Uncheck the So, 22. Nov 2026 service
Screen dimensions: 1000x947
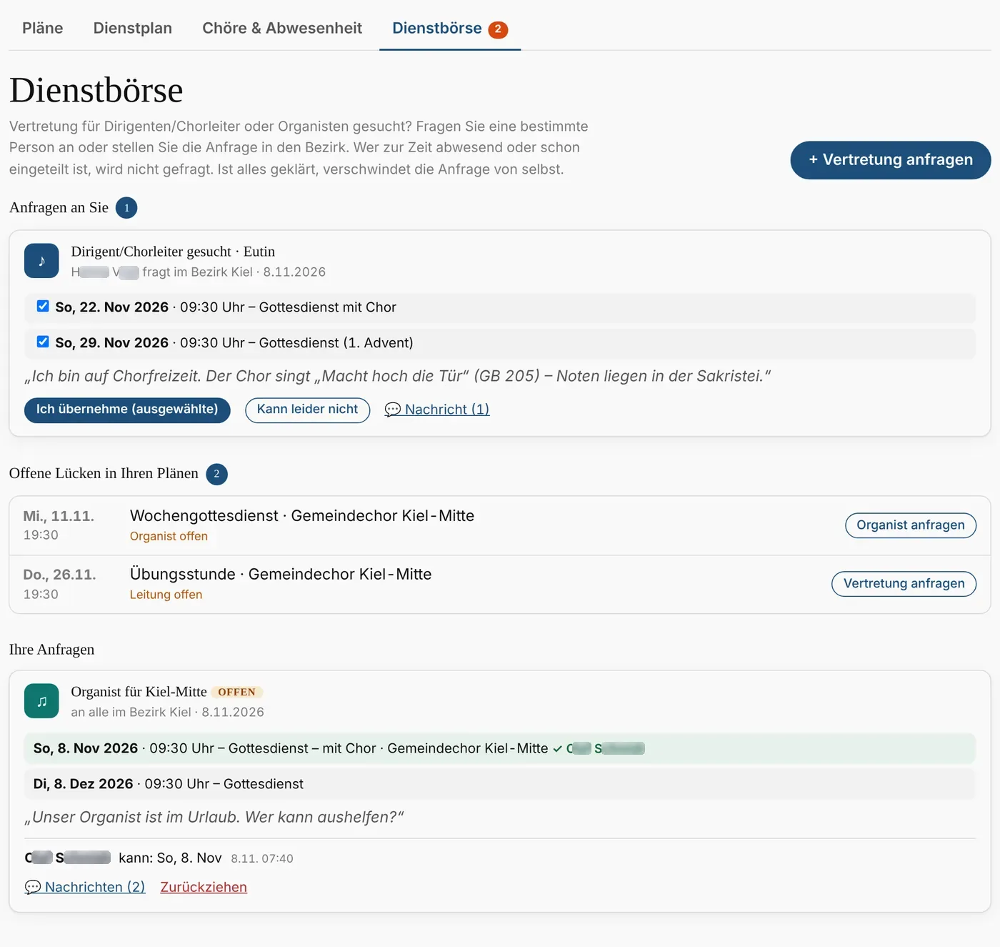tap(43, 306)
